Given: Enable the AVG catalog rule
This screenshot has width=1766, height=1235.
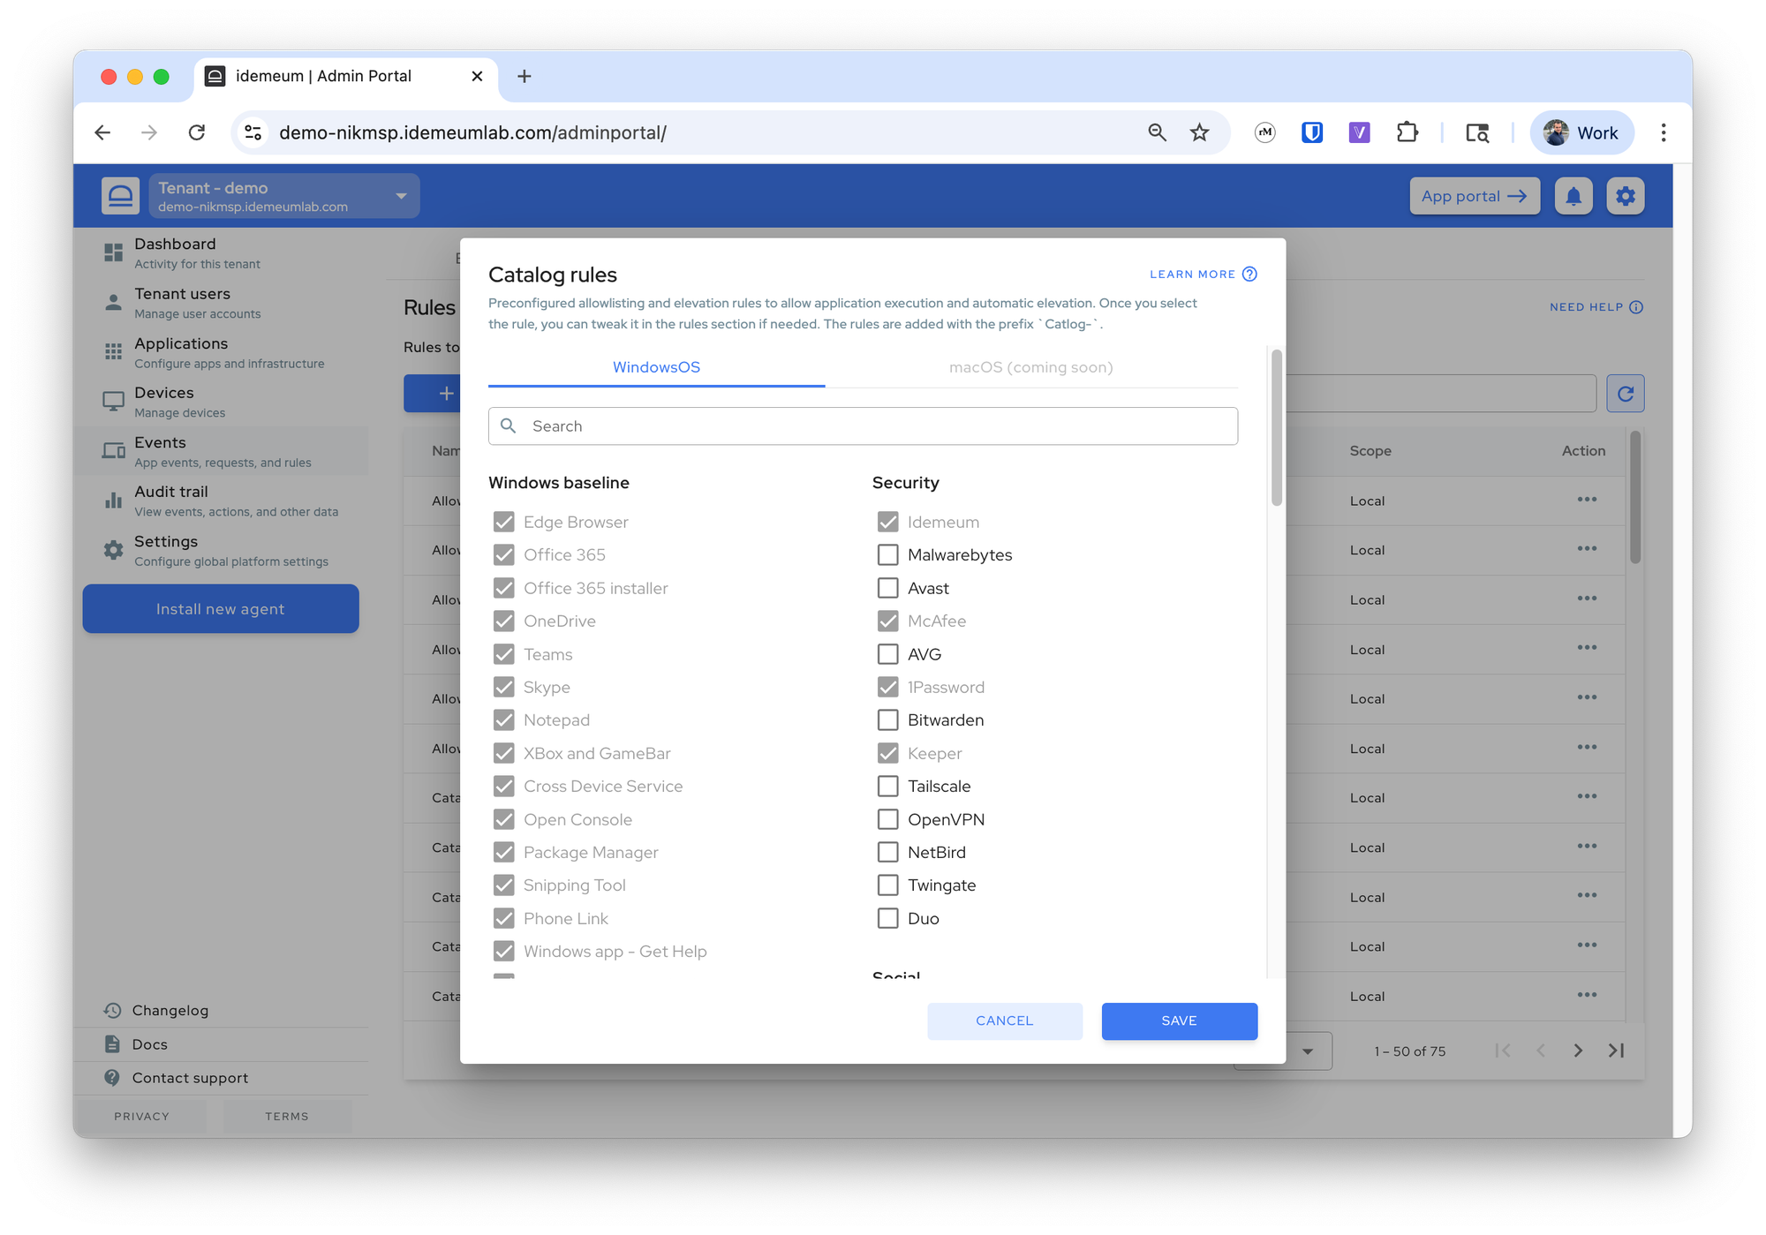Looking at the screenshot, I should click(887, 654).
